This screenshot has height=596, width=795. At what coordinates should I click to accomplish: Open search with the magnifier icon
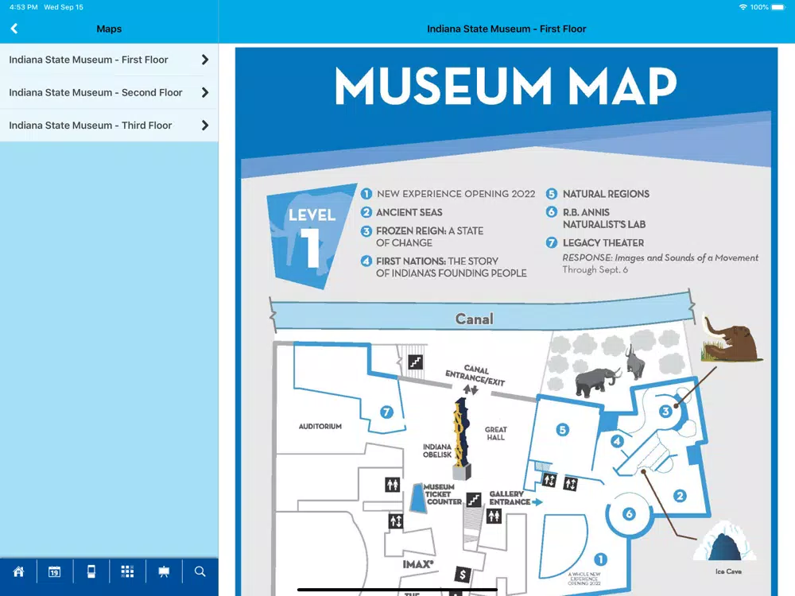coord(200,571)
